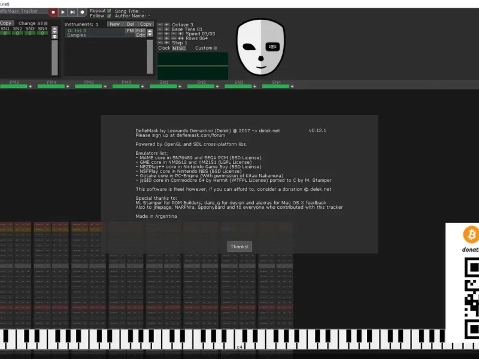Viewport: 479px width, 359px height.
Task: Click SN2 pattern number cell
Action: 17,34
